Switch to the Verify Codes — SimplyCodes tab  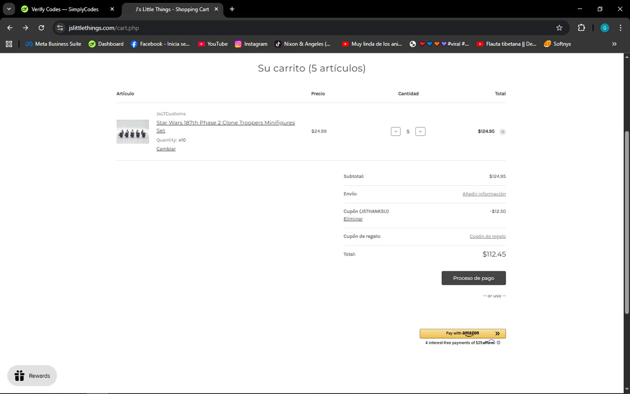(x=65, y=9)
